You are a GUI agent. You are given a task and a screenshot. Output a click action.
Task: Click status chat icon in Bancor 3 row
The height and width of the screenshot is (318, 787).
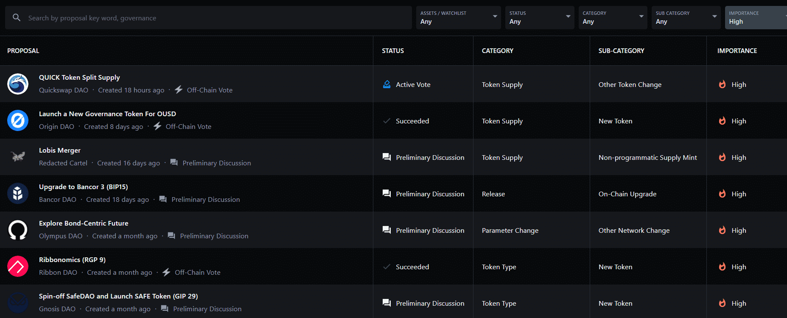tap(386, 194)
